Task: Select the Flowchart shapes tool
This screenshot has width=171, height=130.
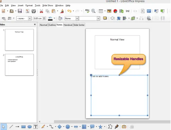Action: [84, 127]
